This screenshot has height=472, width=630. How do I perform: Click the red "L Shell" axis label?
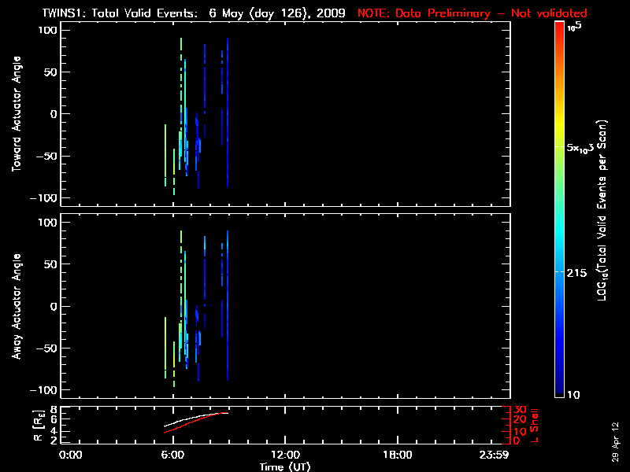pyautogui.click(x=534, y=426)
